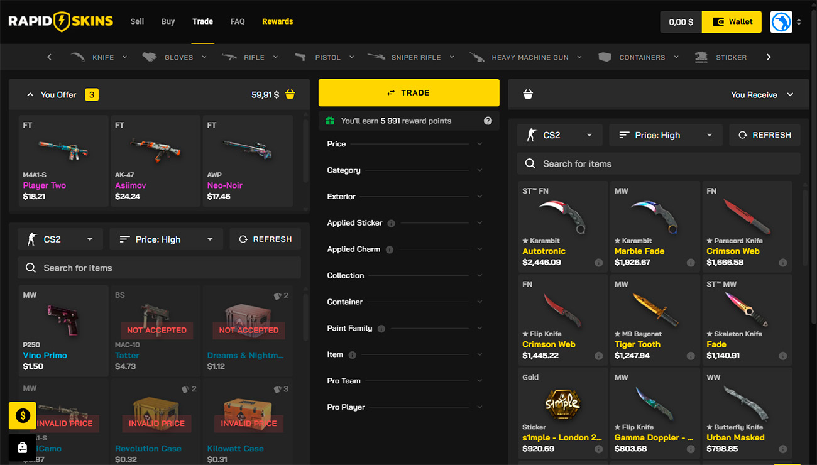Click REFRESH in the inventory panel
Image resolution: width=817 pixels, height=465 pixels.
[x=265, y=239]
